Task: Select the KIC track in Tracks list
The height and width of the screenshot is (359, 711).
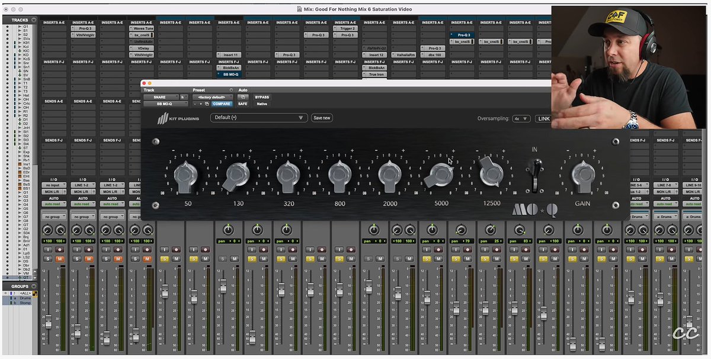Action: coord(27,51)
